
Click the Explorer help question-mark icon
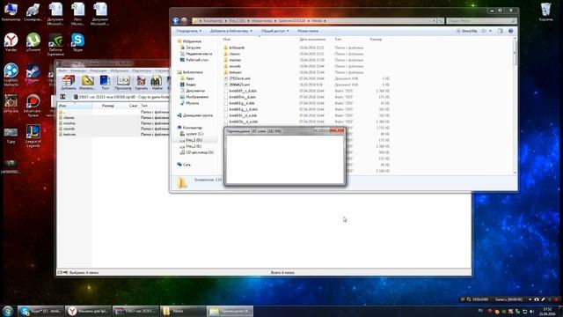(x=510, y=31)
